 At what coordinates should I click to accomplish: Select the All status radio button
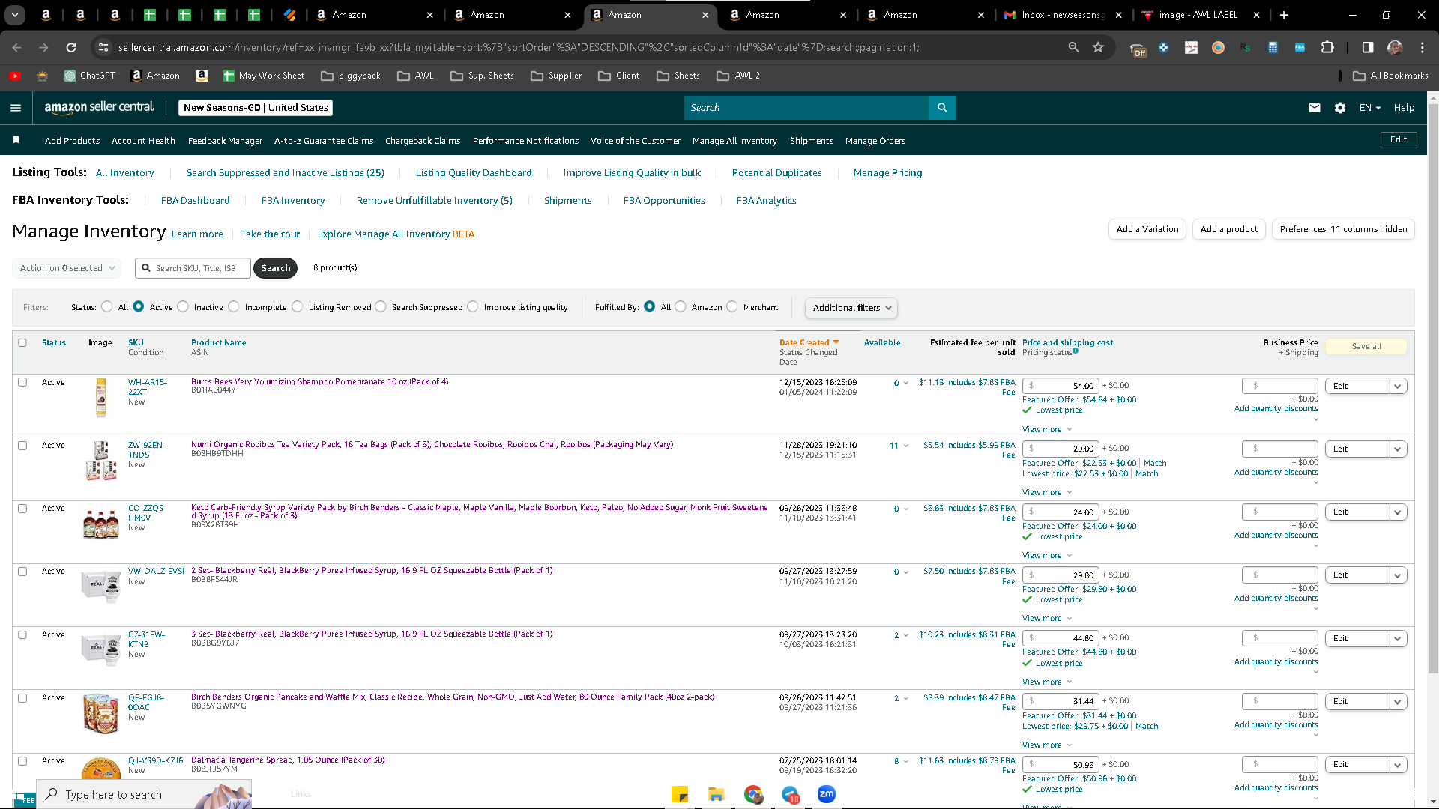107,306
